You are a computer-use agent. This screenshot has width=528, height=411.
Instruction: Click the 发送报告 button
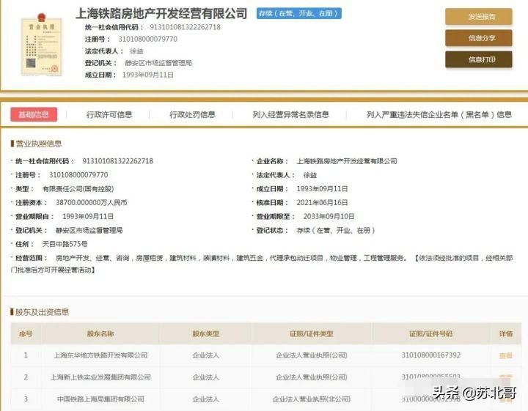pos(478,16)
